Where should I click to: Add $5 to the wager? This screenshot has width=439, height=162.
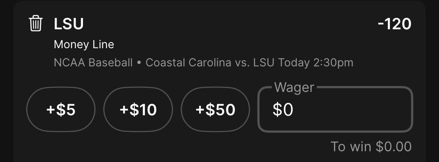pyautogui.click(x=61, y=110)
